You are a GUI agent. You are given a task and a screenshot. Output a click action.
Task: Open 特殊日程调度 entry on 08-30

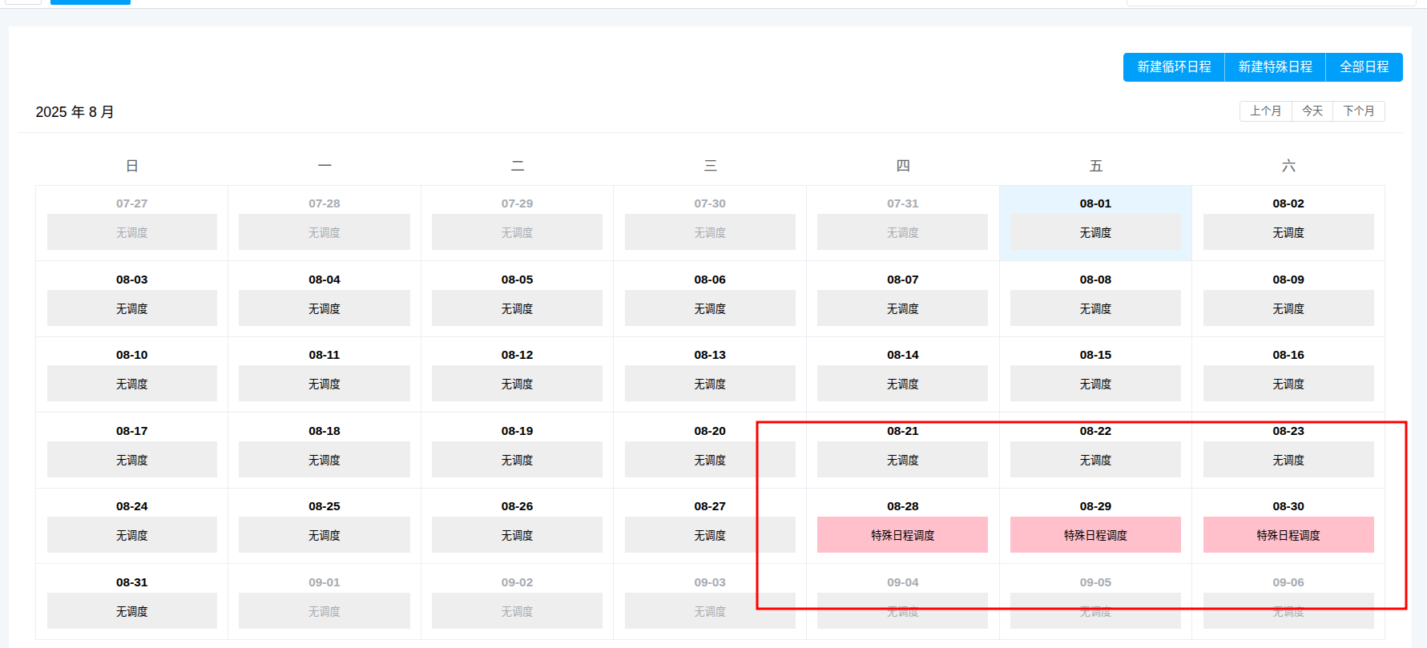pos(1288,535)
